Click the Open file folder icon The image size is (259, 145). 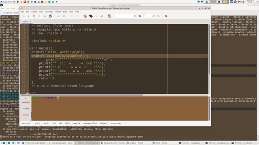(34, 16)
